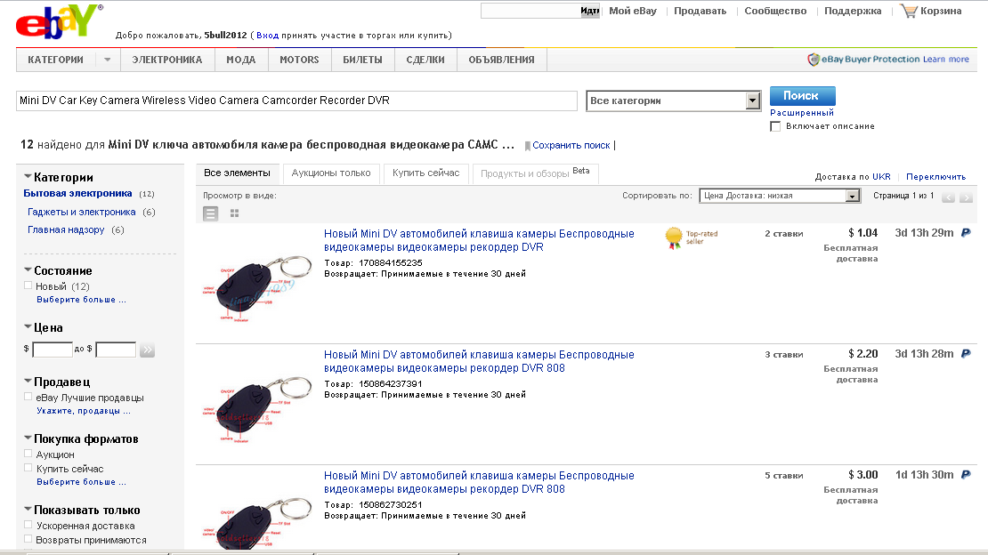This screenshot has width=988, height=555.
Task: Go to next results page arrow
Action: [966, 197]
